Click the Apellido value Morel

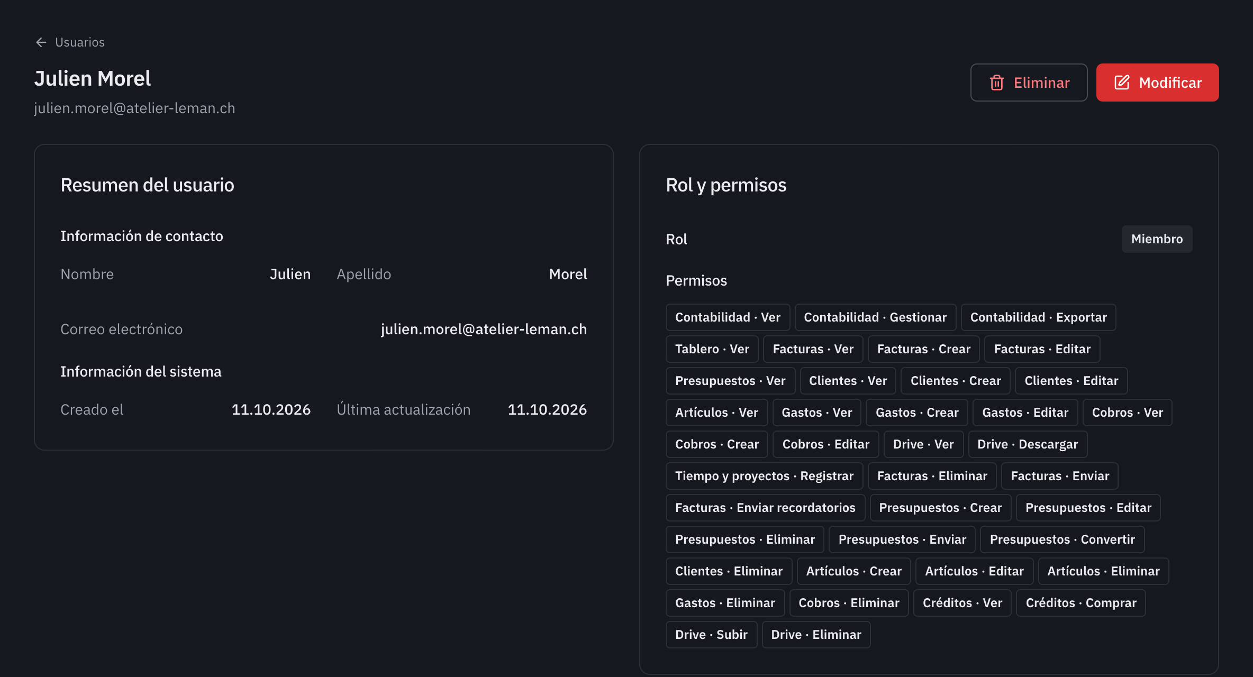pyautogui.click(x=568, y=274)
